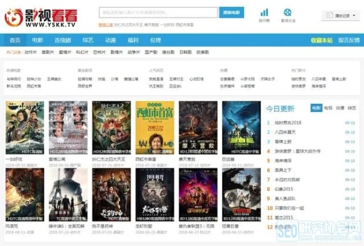Open the 狂暴巨兽 movie poster
The height and width of the screenshot is (246, 364).
coord(241,195)
